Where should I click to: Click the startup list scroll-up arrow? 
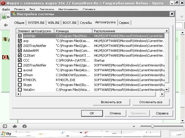pyautogui.click(x=166, y=31)
